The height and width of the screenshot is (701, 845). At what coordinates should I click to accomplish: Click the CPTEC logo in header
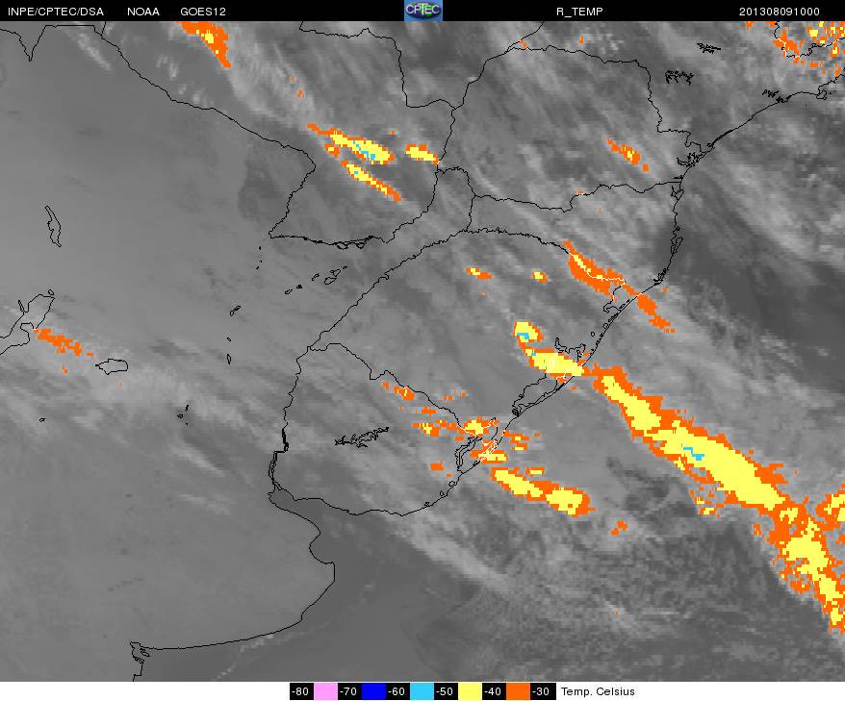pyautogui.click(x=423, y=11)
